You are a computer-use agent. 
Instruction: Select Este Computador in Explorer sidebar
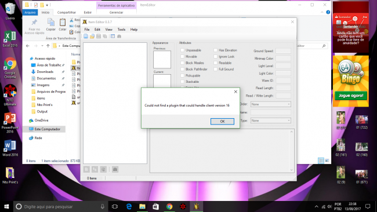coord(45,129)
